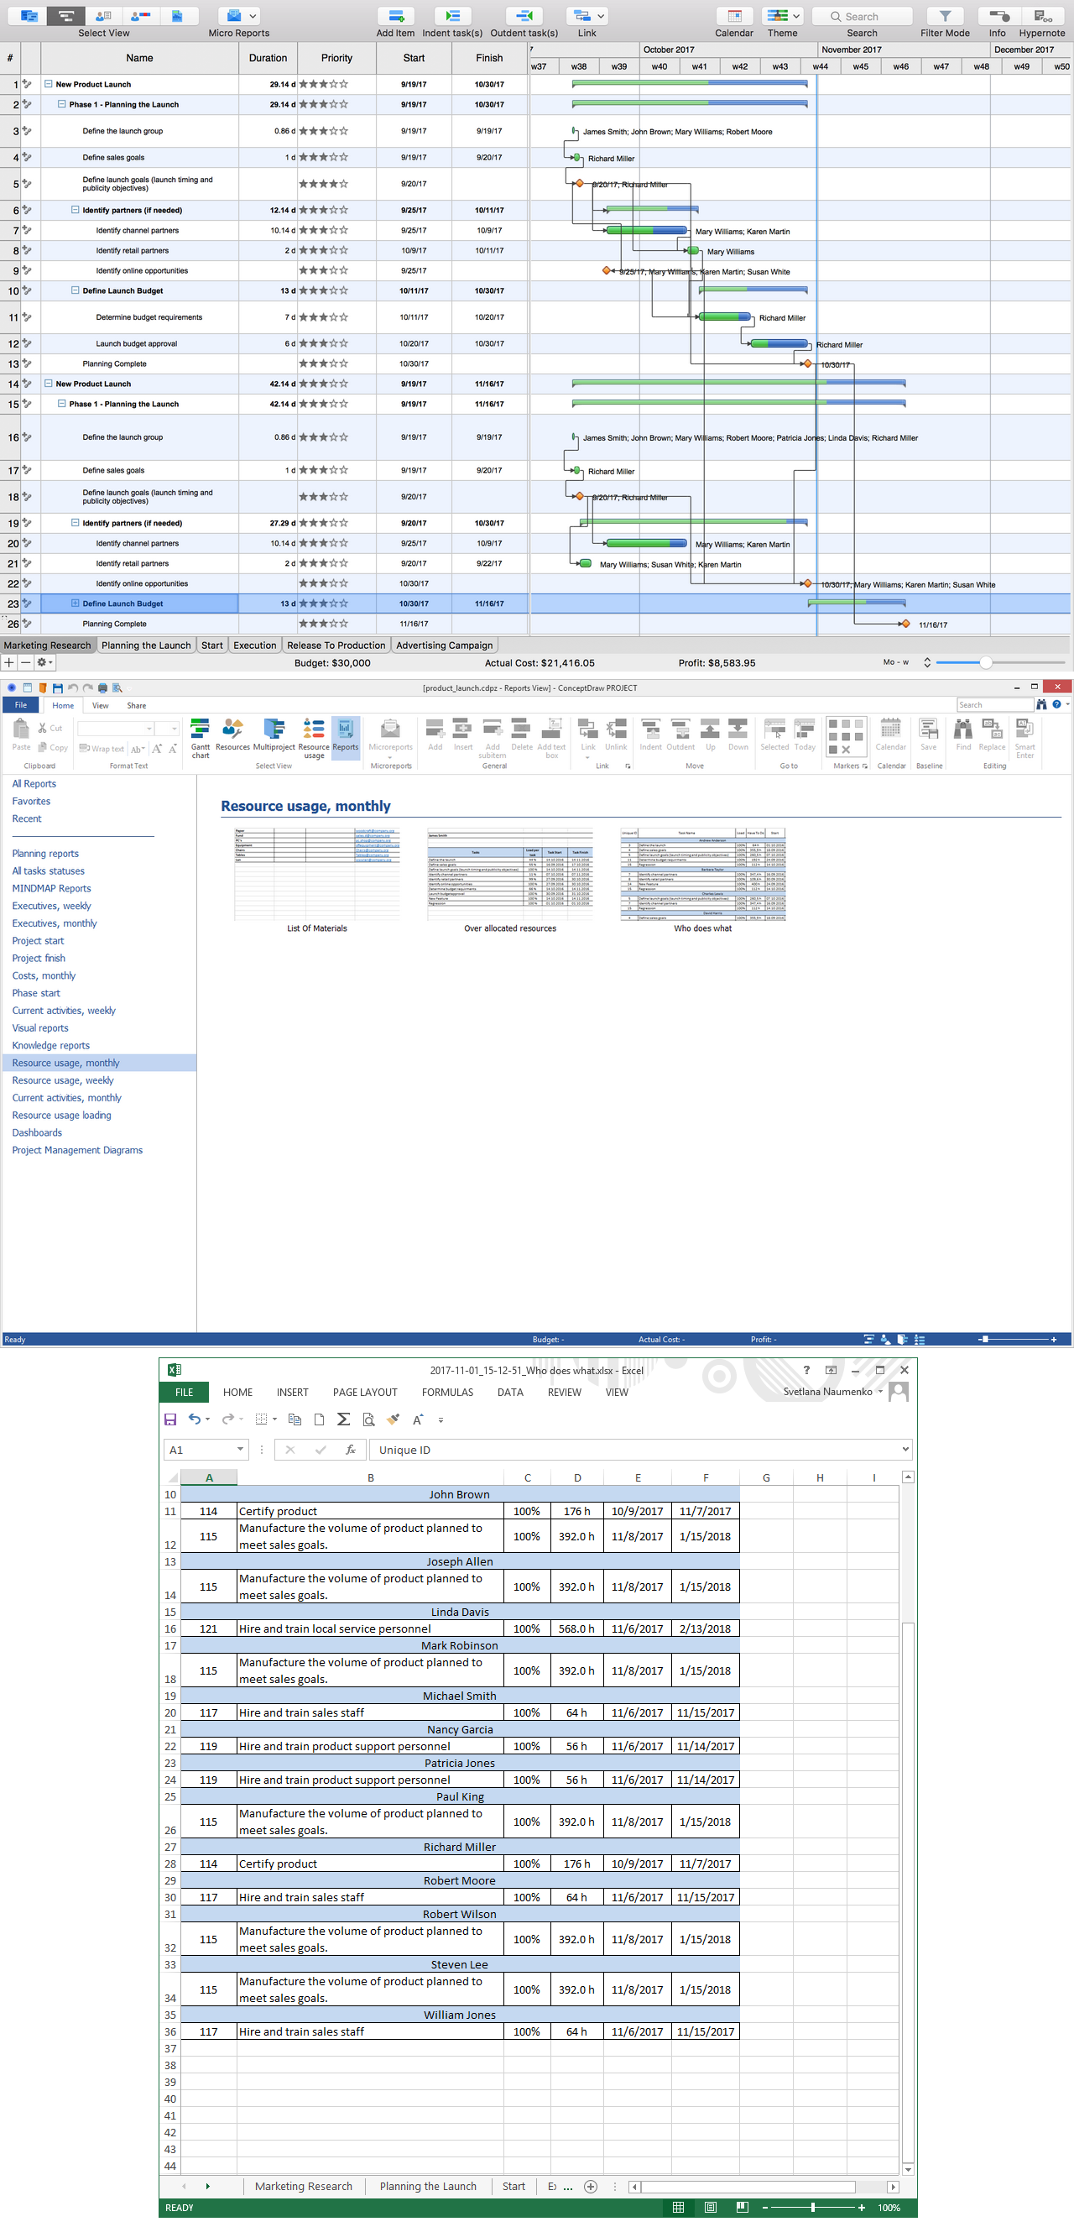Viewport: 1074px width, 2227px height.
Task: Click AutoSum sigma icon in Excel
Action: pyautogui.click(x=343, y=1419)
